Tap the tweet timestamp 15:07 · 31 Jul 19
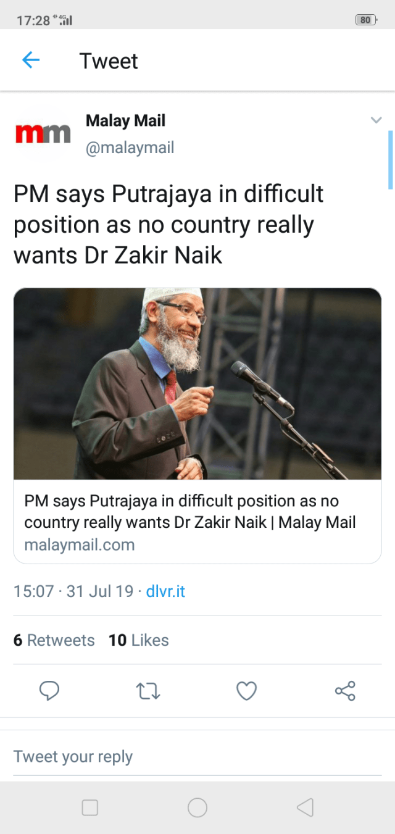 tap(73, 591)
